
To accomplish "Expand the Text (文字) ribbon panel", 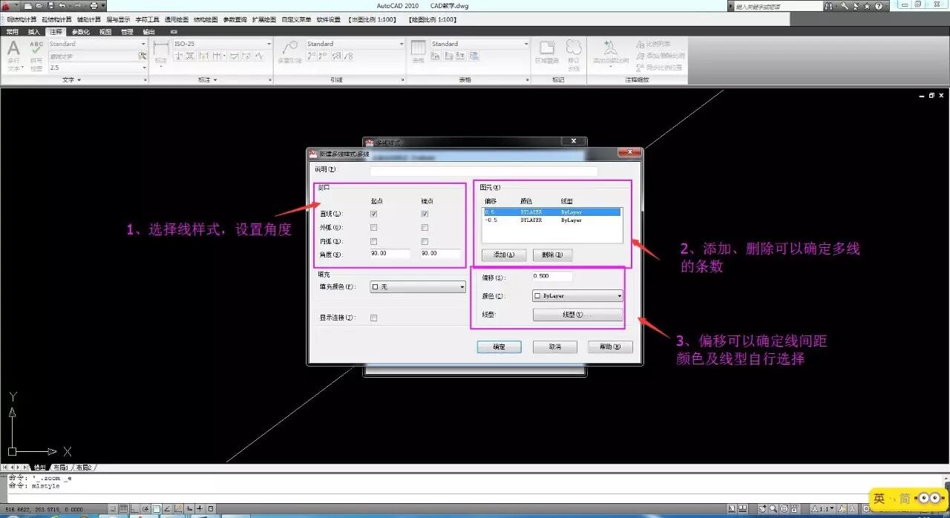I will [72, 79].
